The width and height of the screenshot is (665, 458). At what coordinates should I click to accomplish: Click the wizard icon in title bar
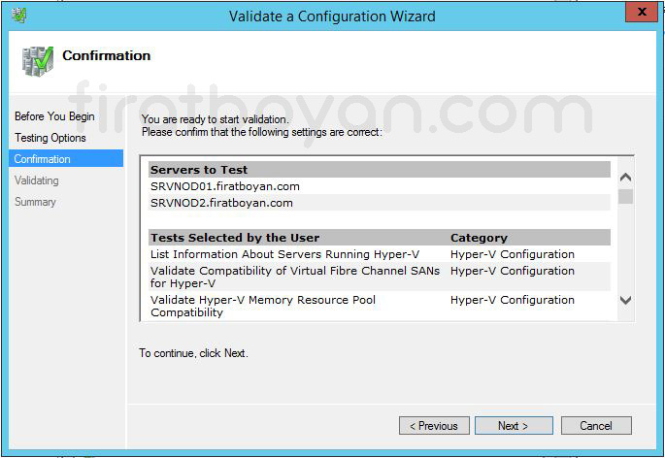(19, 15)
